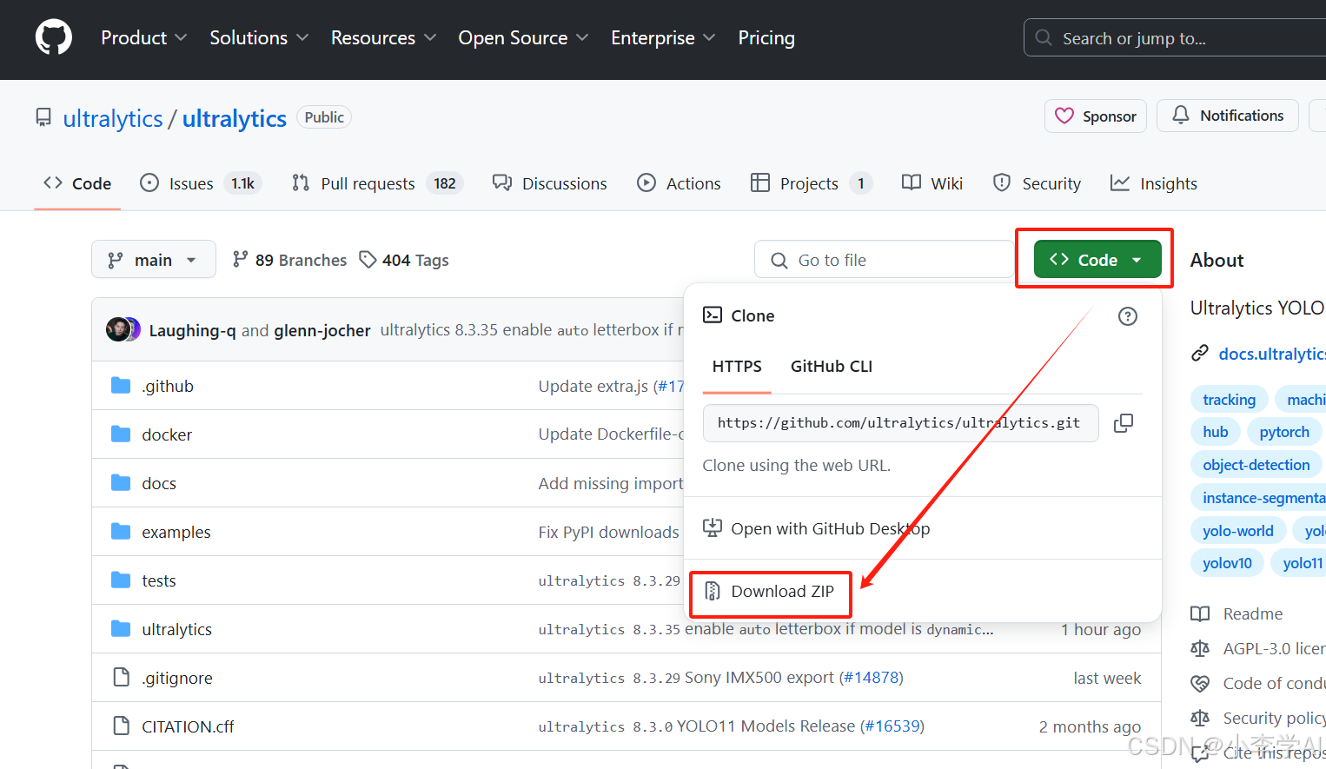The width and height of the screenshot is (1326, 769).
Task: Expand the Product menu
Action: pyautogui.click(x=143, y=38)
